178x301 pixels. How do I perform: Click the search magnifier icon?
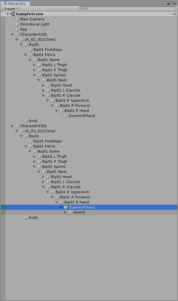click(82, 9)
